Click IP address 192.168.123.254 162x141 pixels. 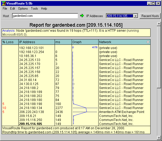click(x=31, y=52)
